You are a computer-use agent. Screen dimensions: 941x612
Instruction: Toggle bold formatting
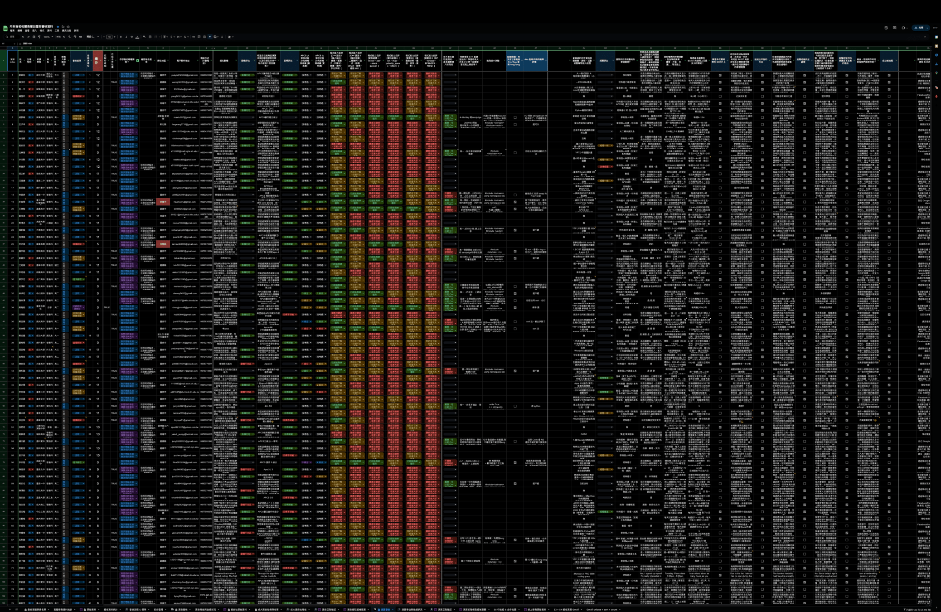121,37
